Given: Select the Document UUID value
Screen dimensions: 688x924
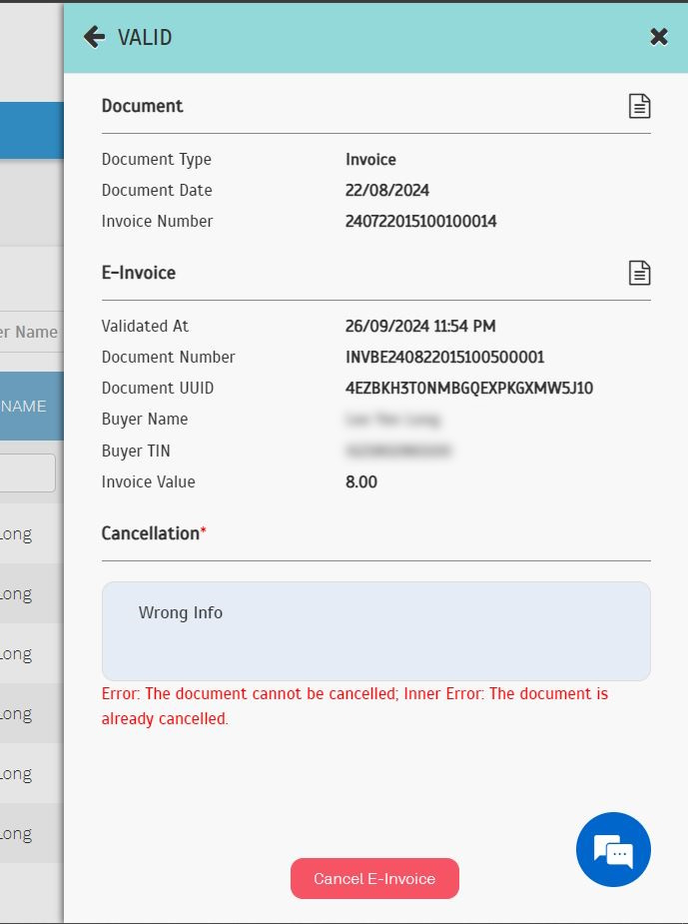Looking at the screenshot, I should (x=469, y=389).
